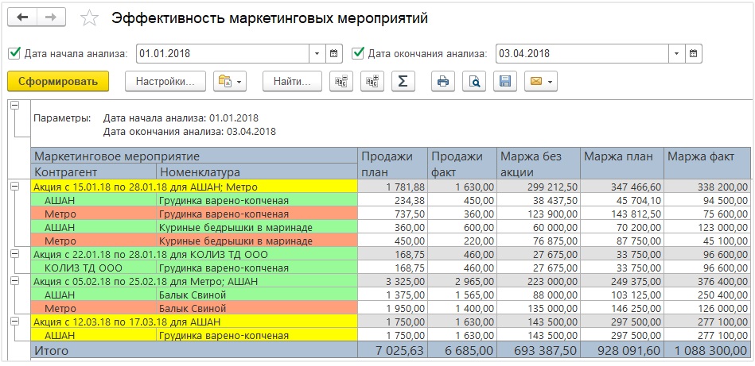Click the sum (Σ) toolbar icon
This screenshot has width=755, height=366.
click(x=403, y=81)
